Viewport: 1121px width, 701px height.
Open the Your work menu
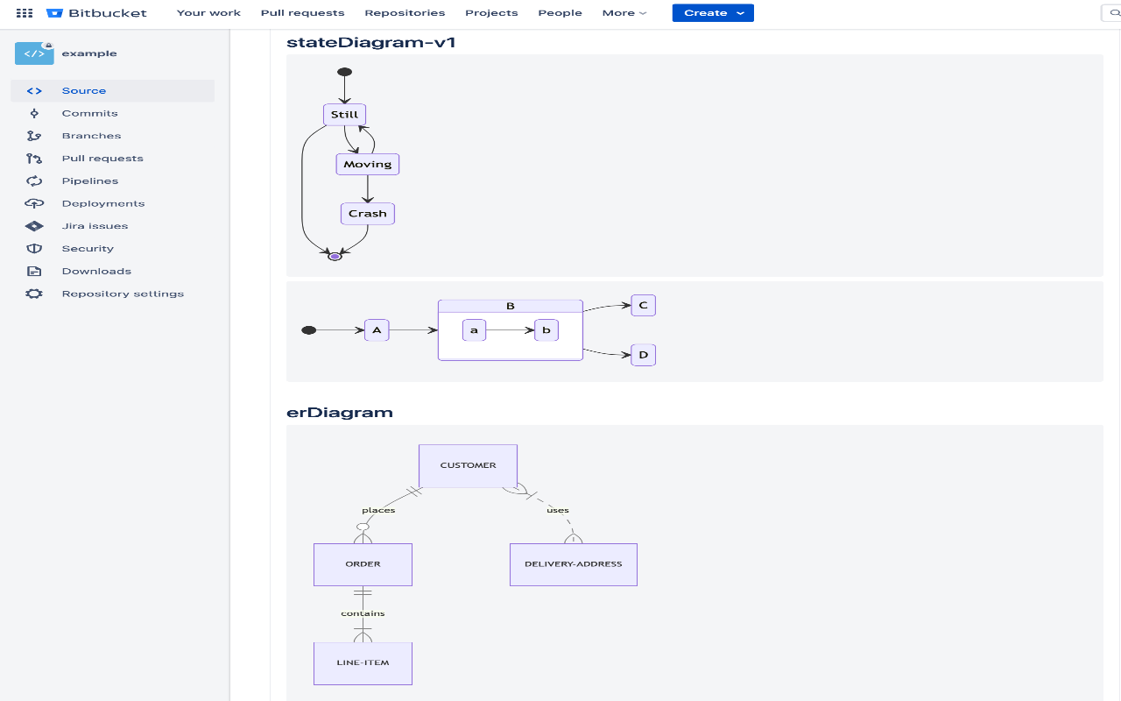[208, 12]
